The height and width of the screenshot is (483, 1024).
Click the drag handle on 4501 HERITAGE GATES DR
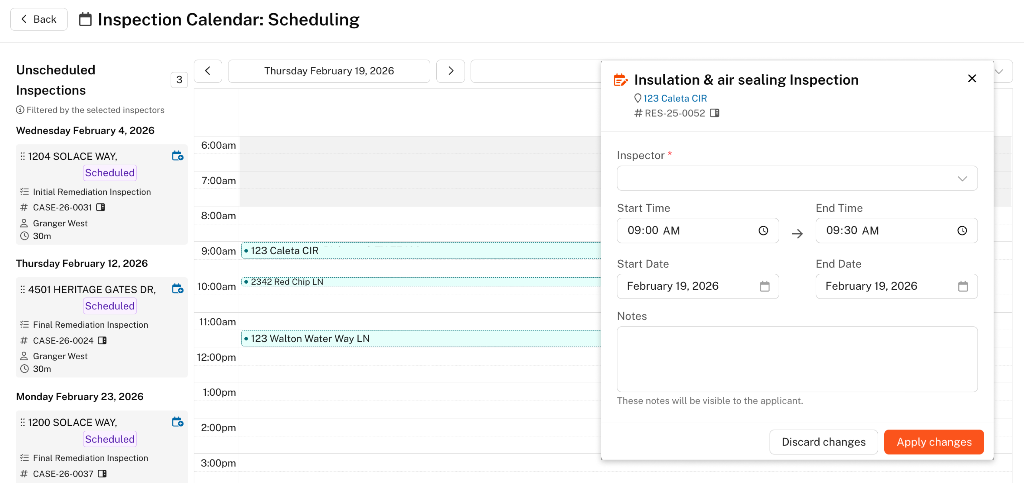click(x=23, y=289)
